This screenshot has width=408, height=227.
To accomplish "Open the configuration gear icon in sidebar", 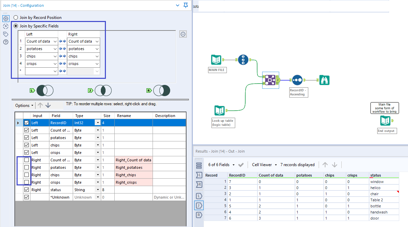I will (x=5, y=19).
